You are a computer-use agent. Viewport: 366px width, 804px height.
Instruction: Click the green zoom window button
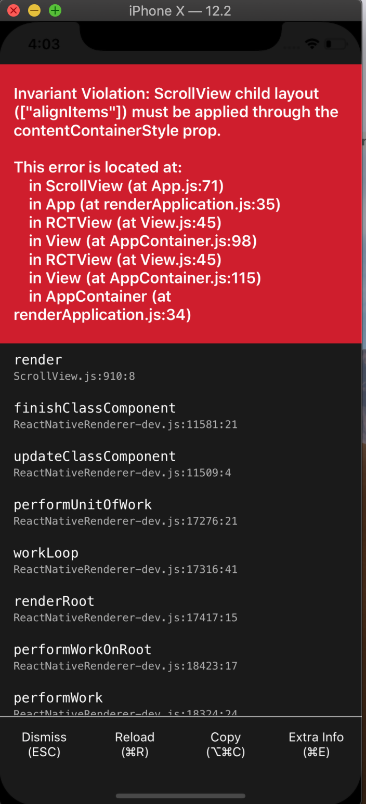[55, 10]
